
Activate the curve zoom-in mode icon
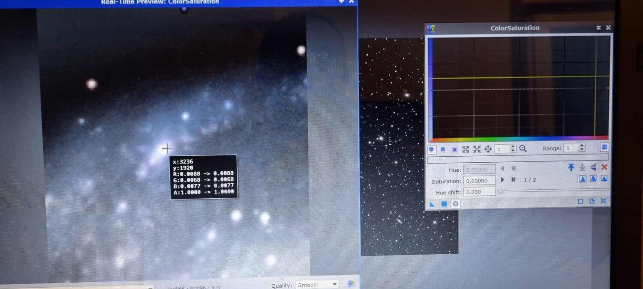click(466, 149)
